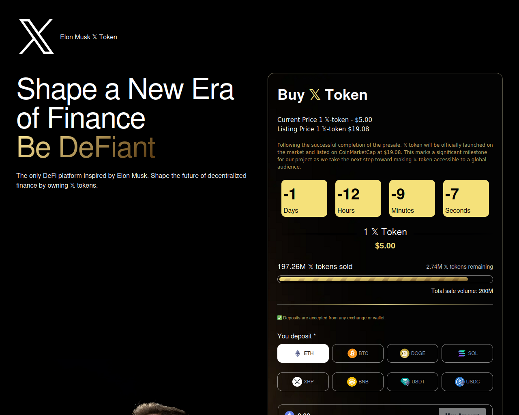Click the green checkmark beside deposits notice
Viewport: 519px width, 415px height.
279,318
